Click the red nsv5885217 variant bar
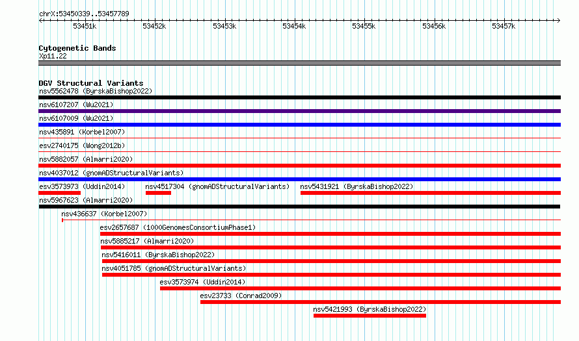 click(331, 247)
